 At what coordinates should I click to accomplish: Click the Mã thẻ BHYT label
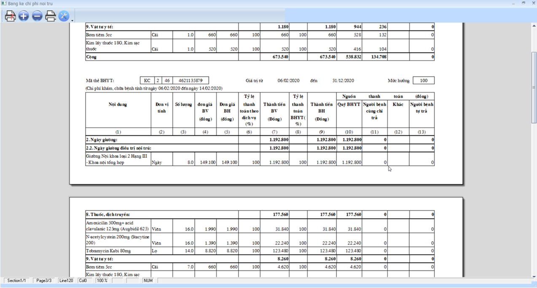(100, 80)
